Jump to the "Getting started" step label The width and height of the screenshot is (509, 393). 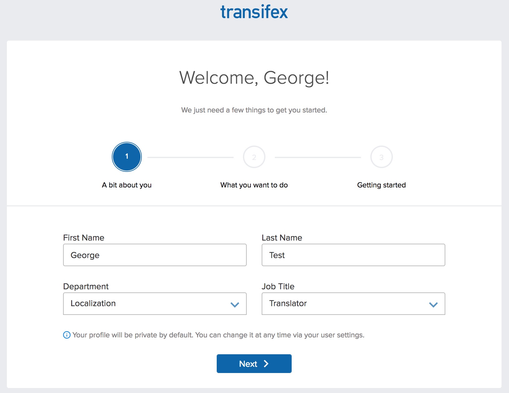click(381, 185)
